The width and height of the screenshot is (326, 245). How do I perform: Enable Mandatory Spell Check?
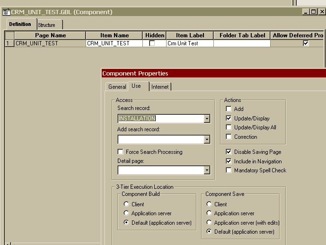pyautogui.click(x=229, y=170)
